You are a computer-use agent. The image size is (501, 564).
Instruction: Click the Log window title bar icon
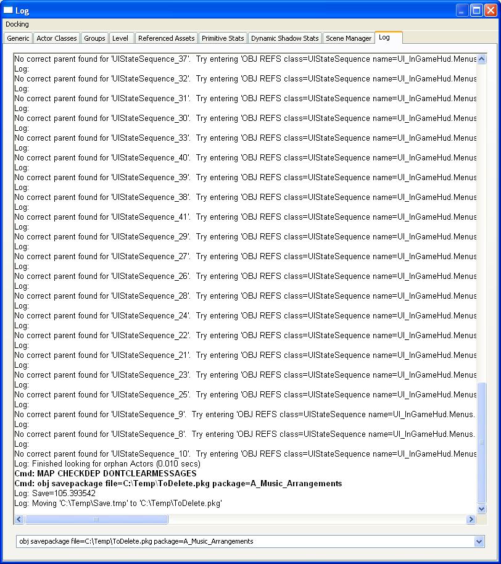8,10
